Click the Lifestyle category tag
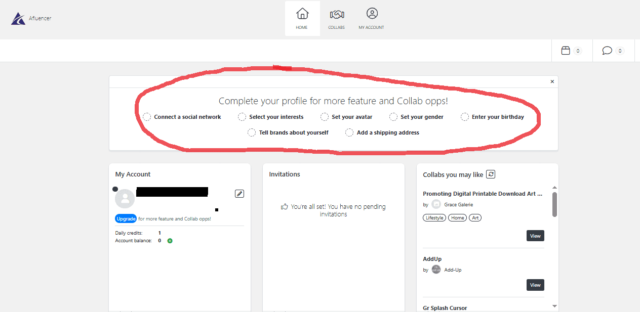640x312 pixels. [x=434, y=218]
